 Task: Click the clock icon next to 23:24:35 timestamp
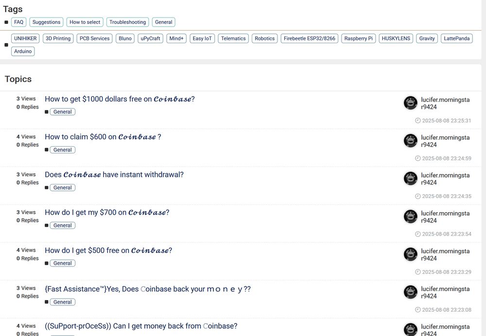tap(418, 196)
